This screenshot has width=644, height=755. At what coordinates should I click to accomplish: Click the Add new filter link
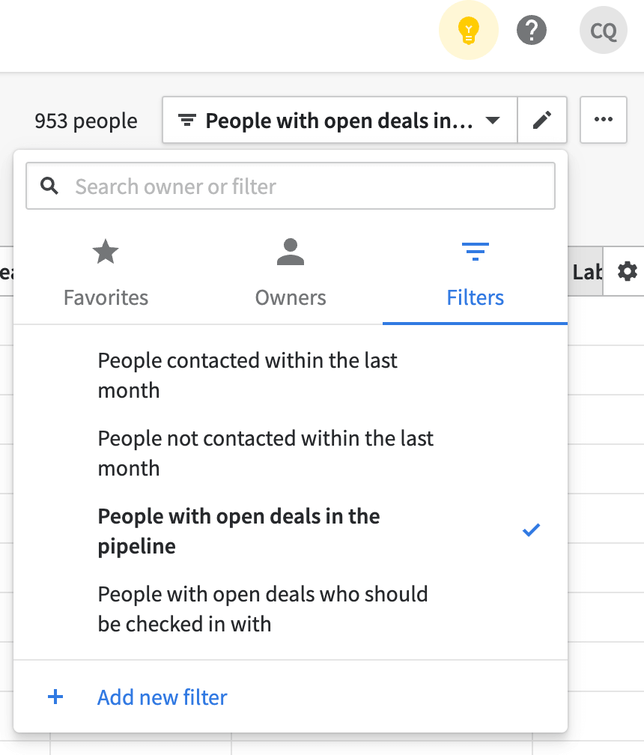162,697
